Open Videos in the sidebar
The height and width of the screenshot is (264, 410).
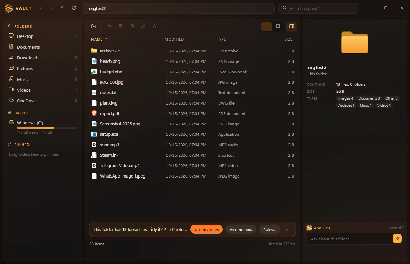pos(43,90)
